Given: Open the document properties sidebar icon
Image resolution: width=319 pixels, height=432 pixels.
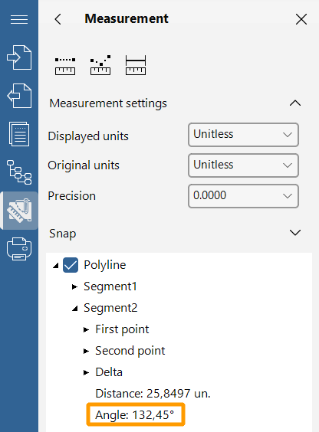Looking at the screenshot, I should pos(19,134).
